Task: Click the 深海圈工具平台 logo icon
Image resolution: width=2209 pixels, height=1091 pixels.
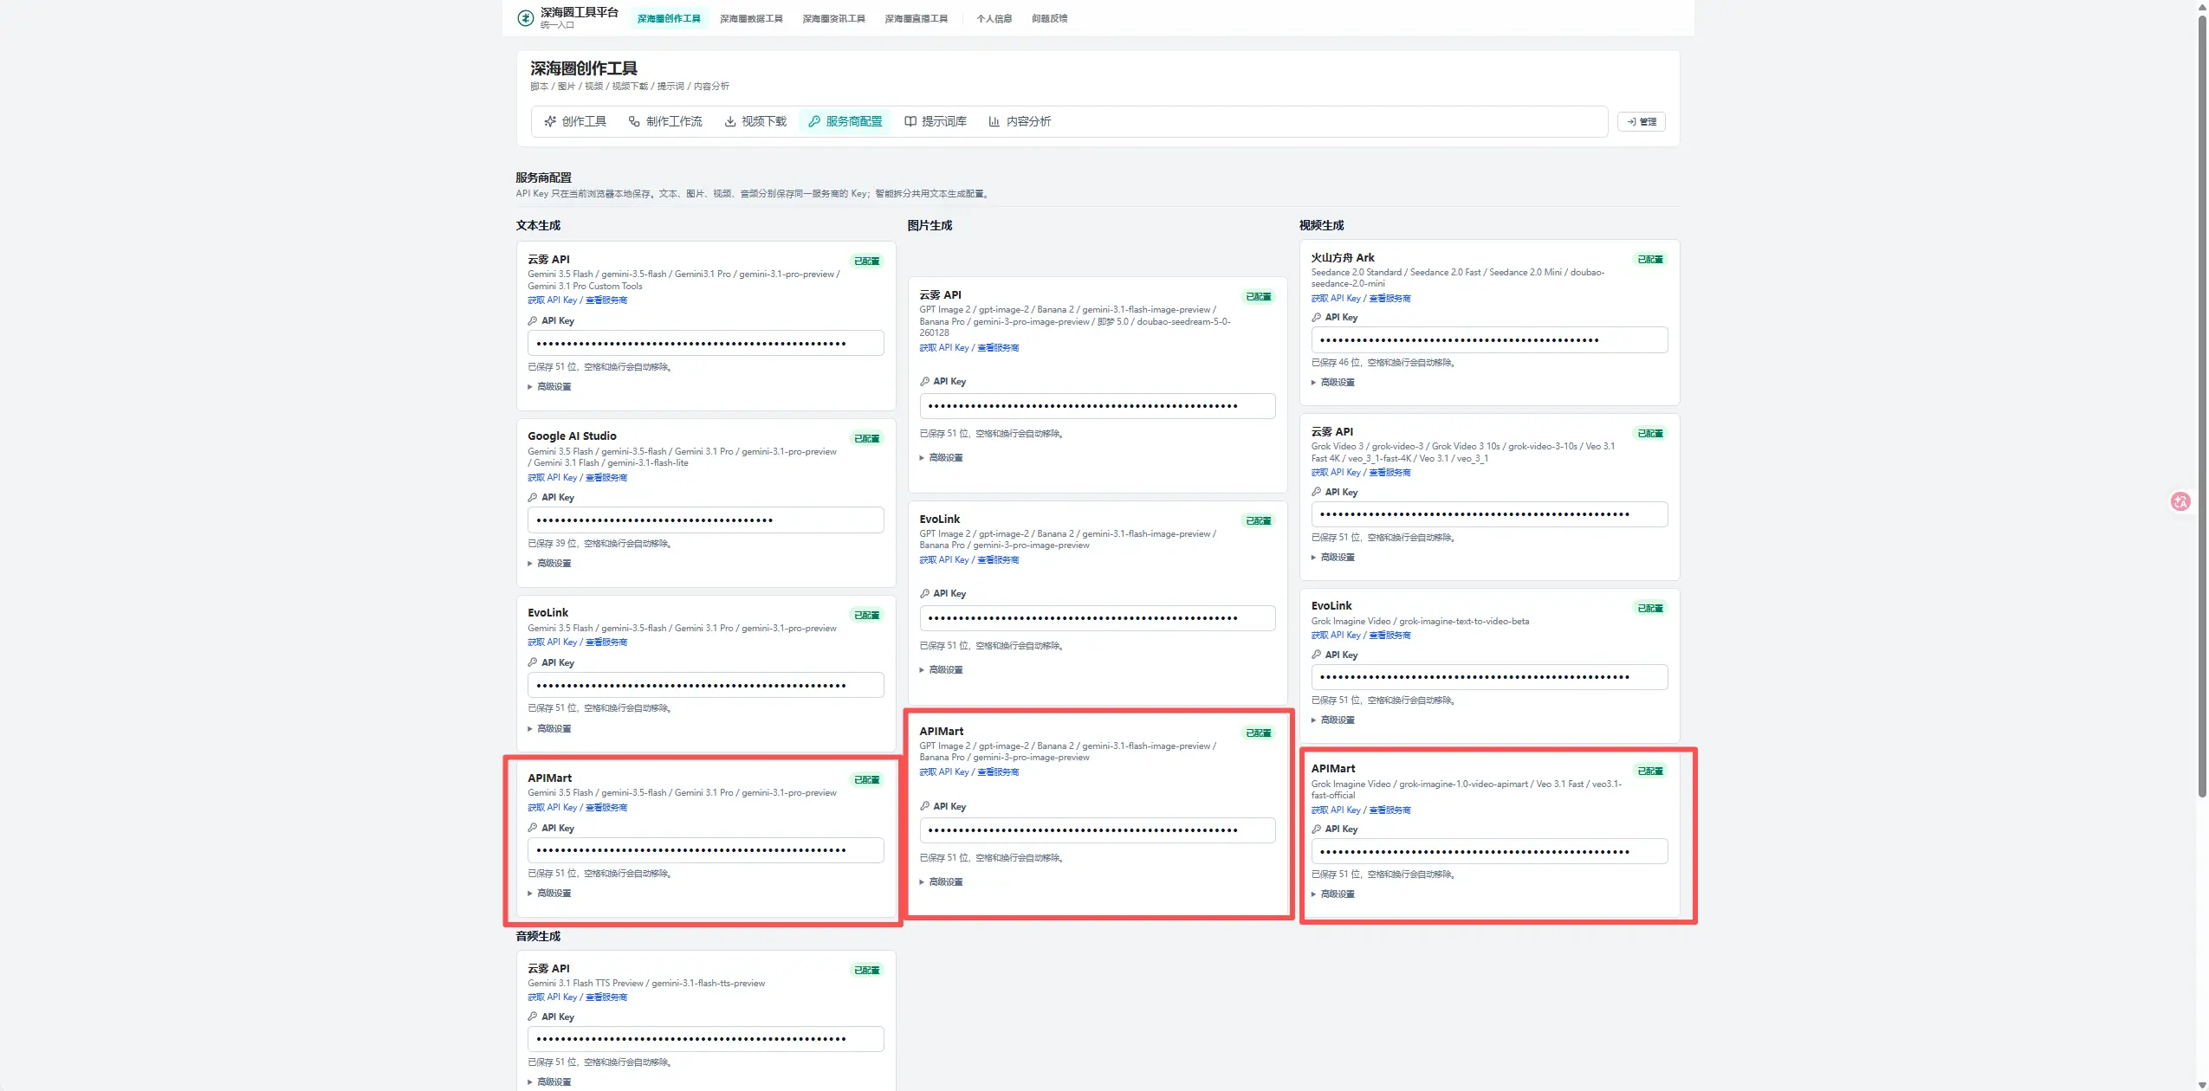Action: click(x=525, y=18)
